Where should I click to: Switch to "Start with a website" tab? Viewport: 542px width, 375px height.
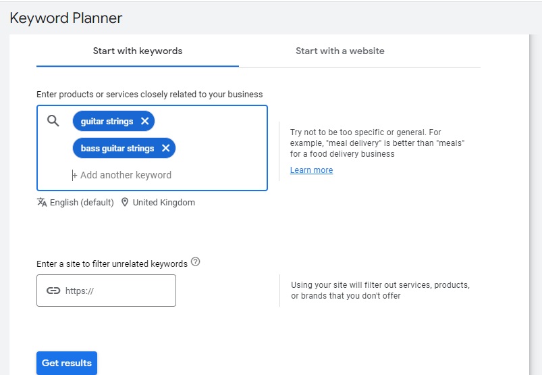tap(340, 51)
